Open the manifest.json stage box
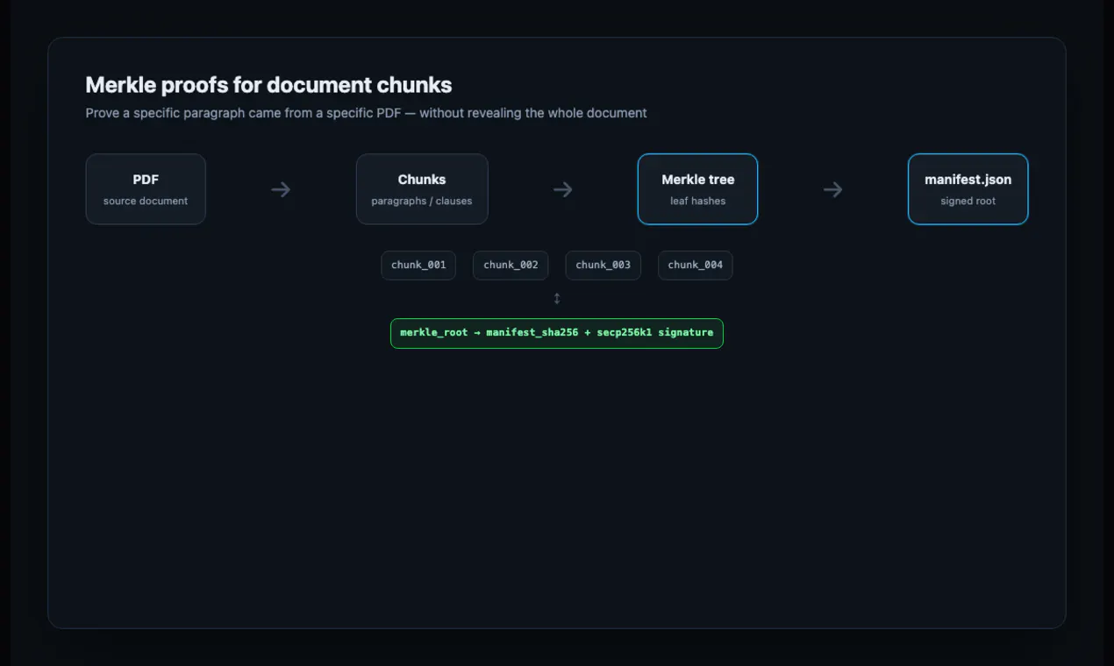The image size is (1114, 666). [968, 189]
